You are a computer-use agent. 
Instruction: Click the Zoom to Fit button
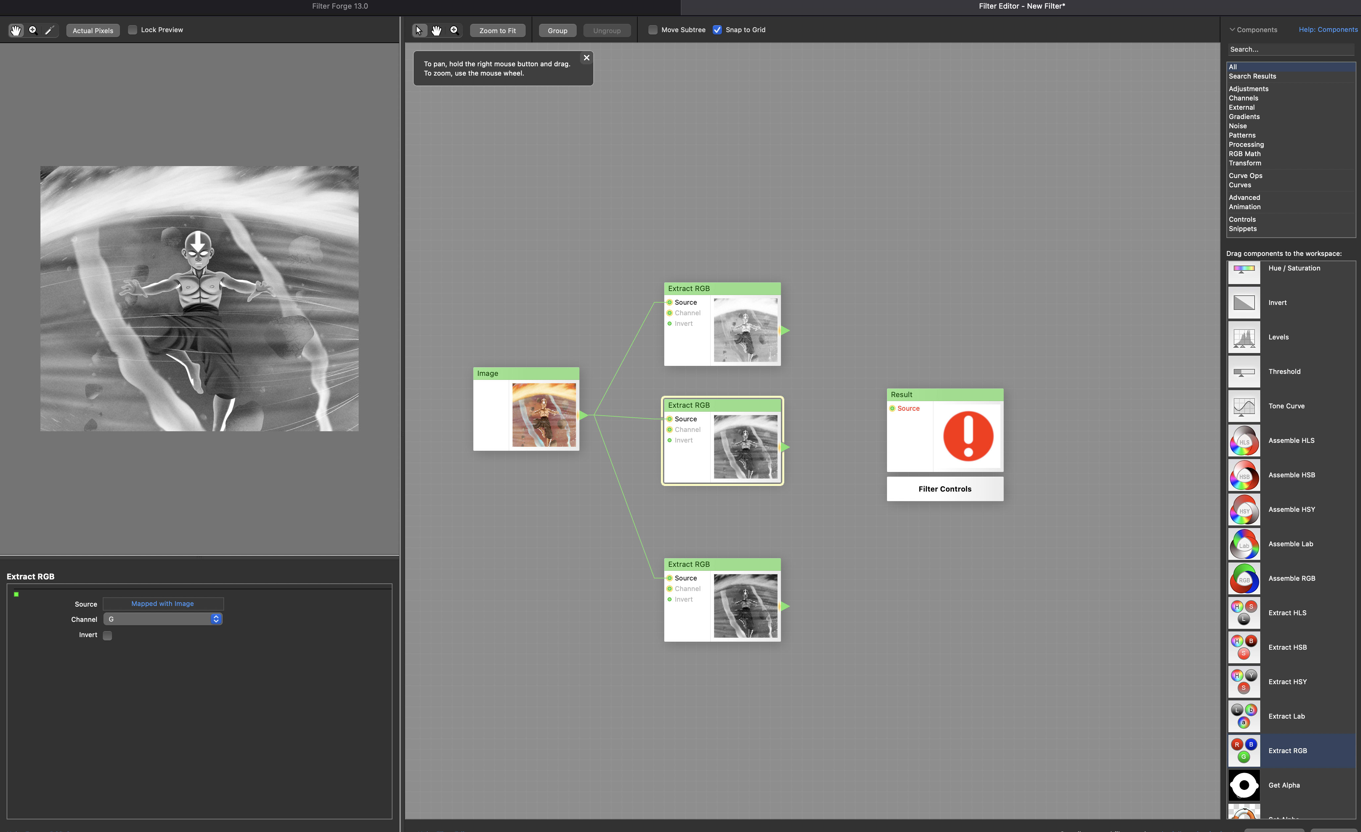(497, 31)
